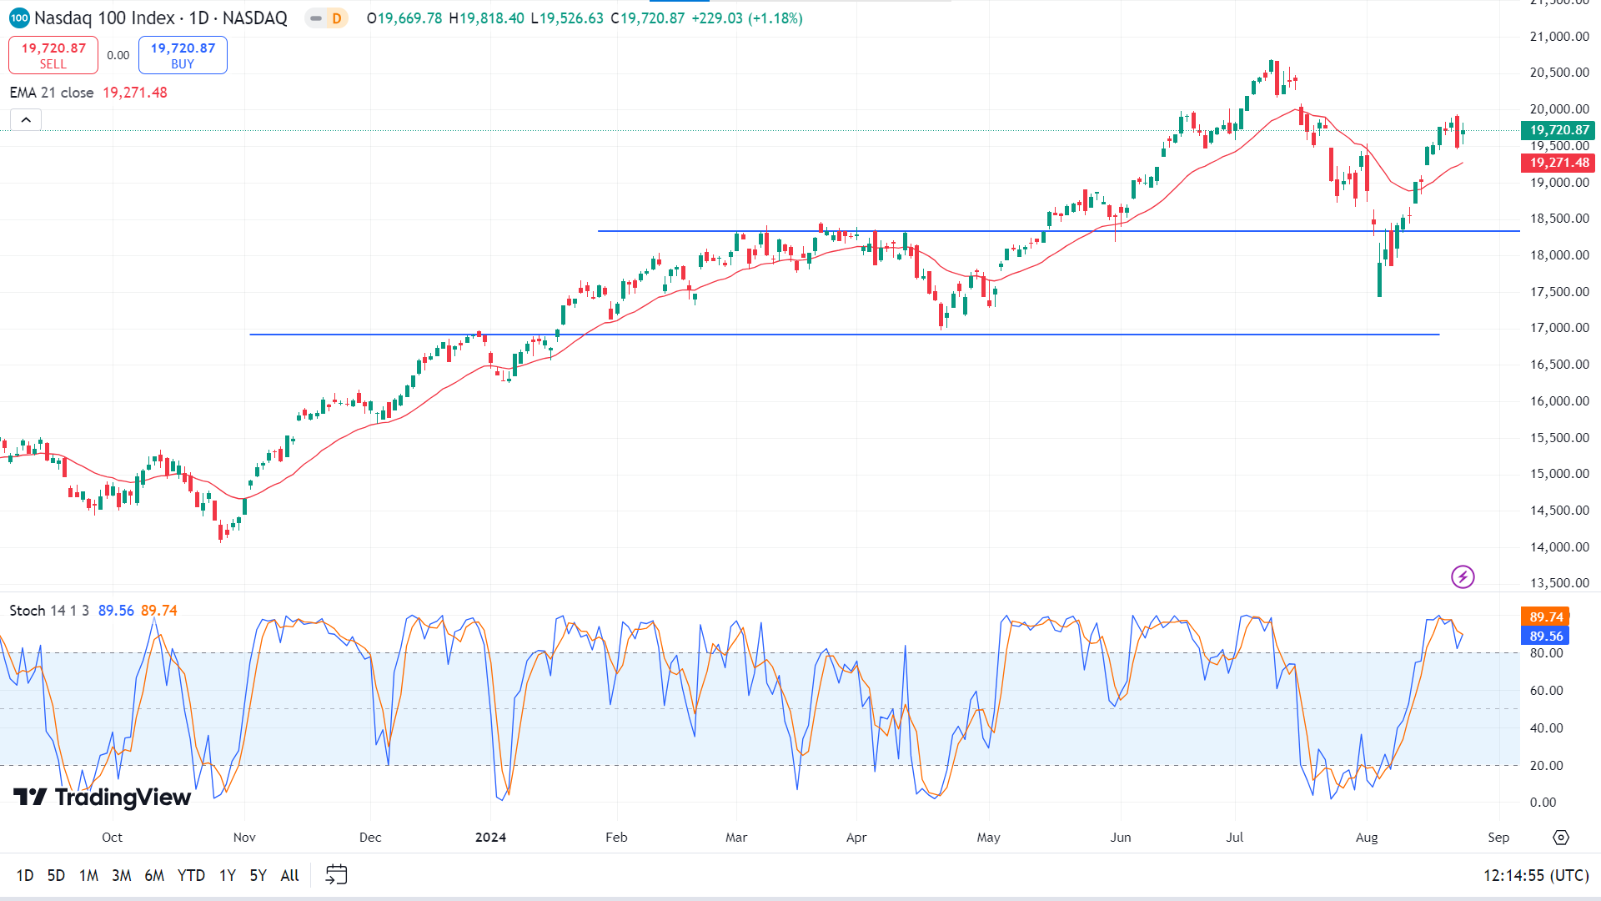Click the Stoch 14 1 3 indicator label
1601x901 pixels.
(x=49, y=611)
